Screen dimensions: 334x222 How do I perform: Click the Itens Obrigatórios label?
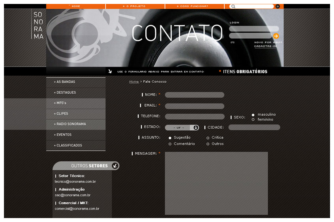click(245, 72)
